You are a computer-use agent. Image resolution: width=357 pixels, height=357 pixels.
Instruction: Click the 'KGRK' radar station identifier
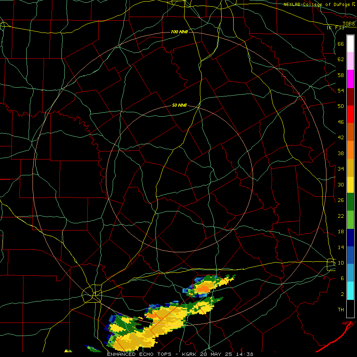click(190, 354)
